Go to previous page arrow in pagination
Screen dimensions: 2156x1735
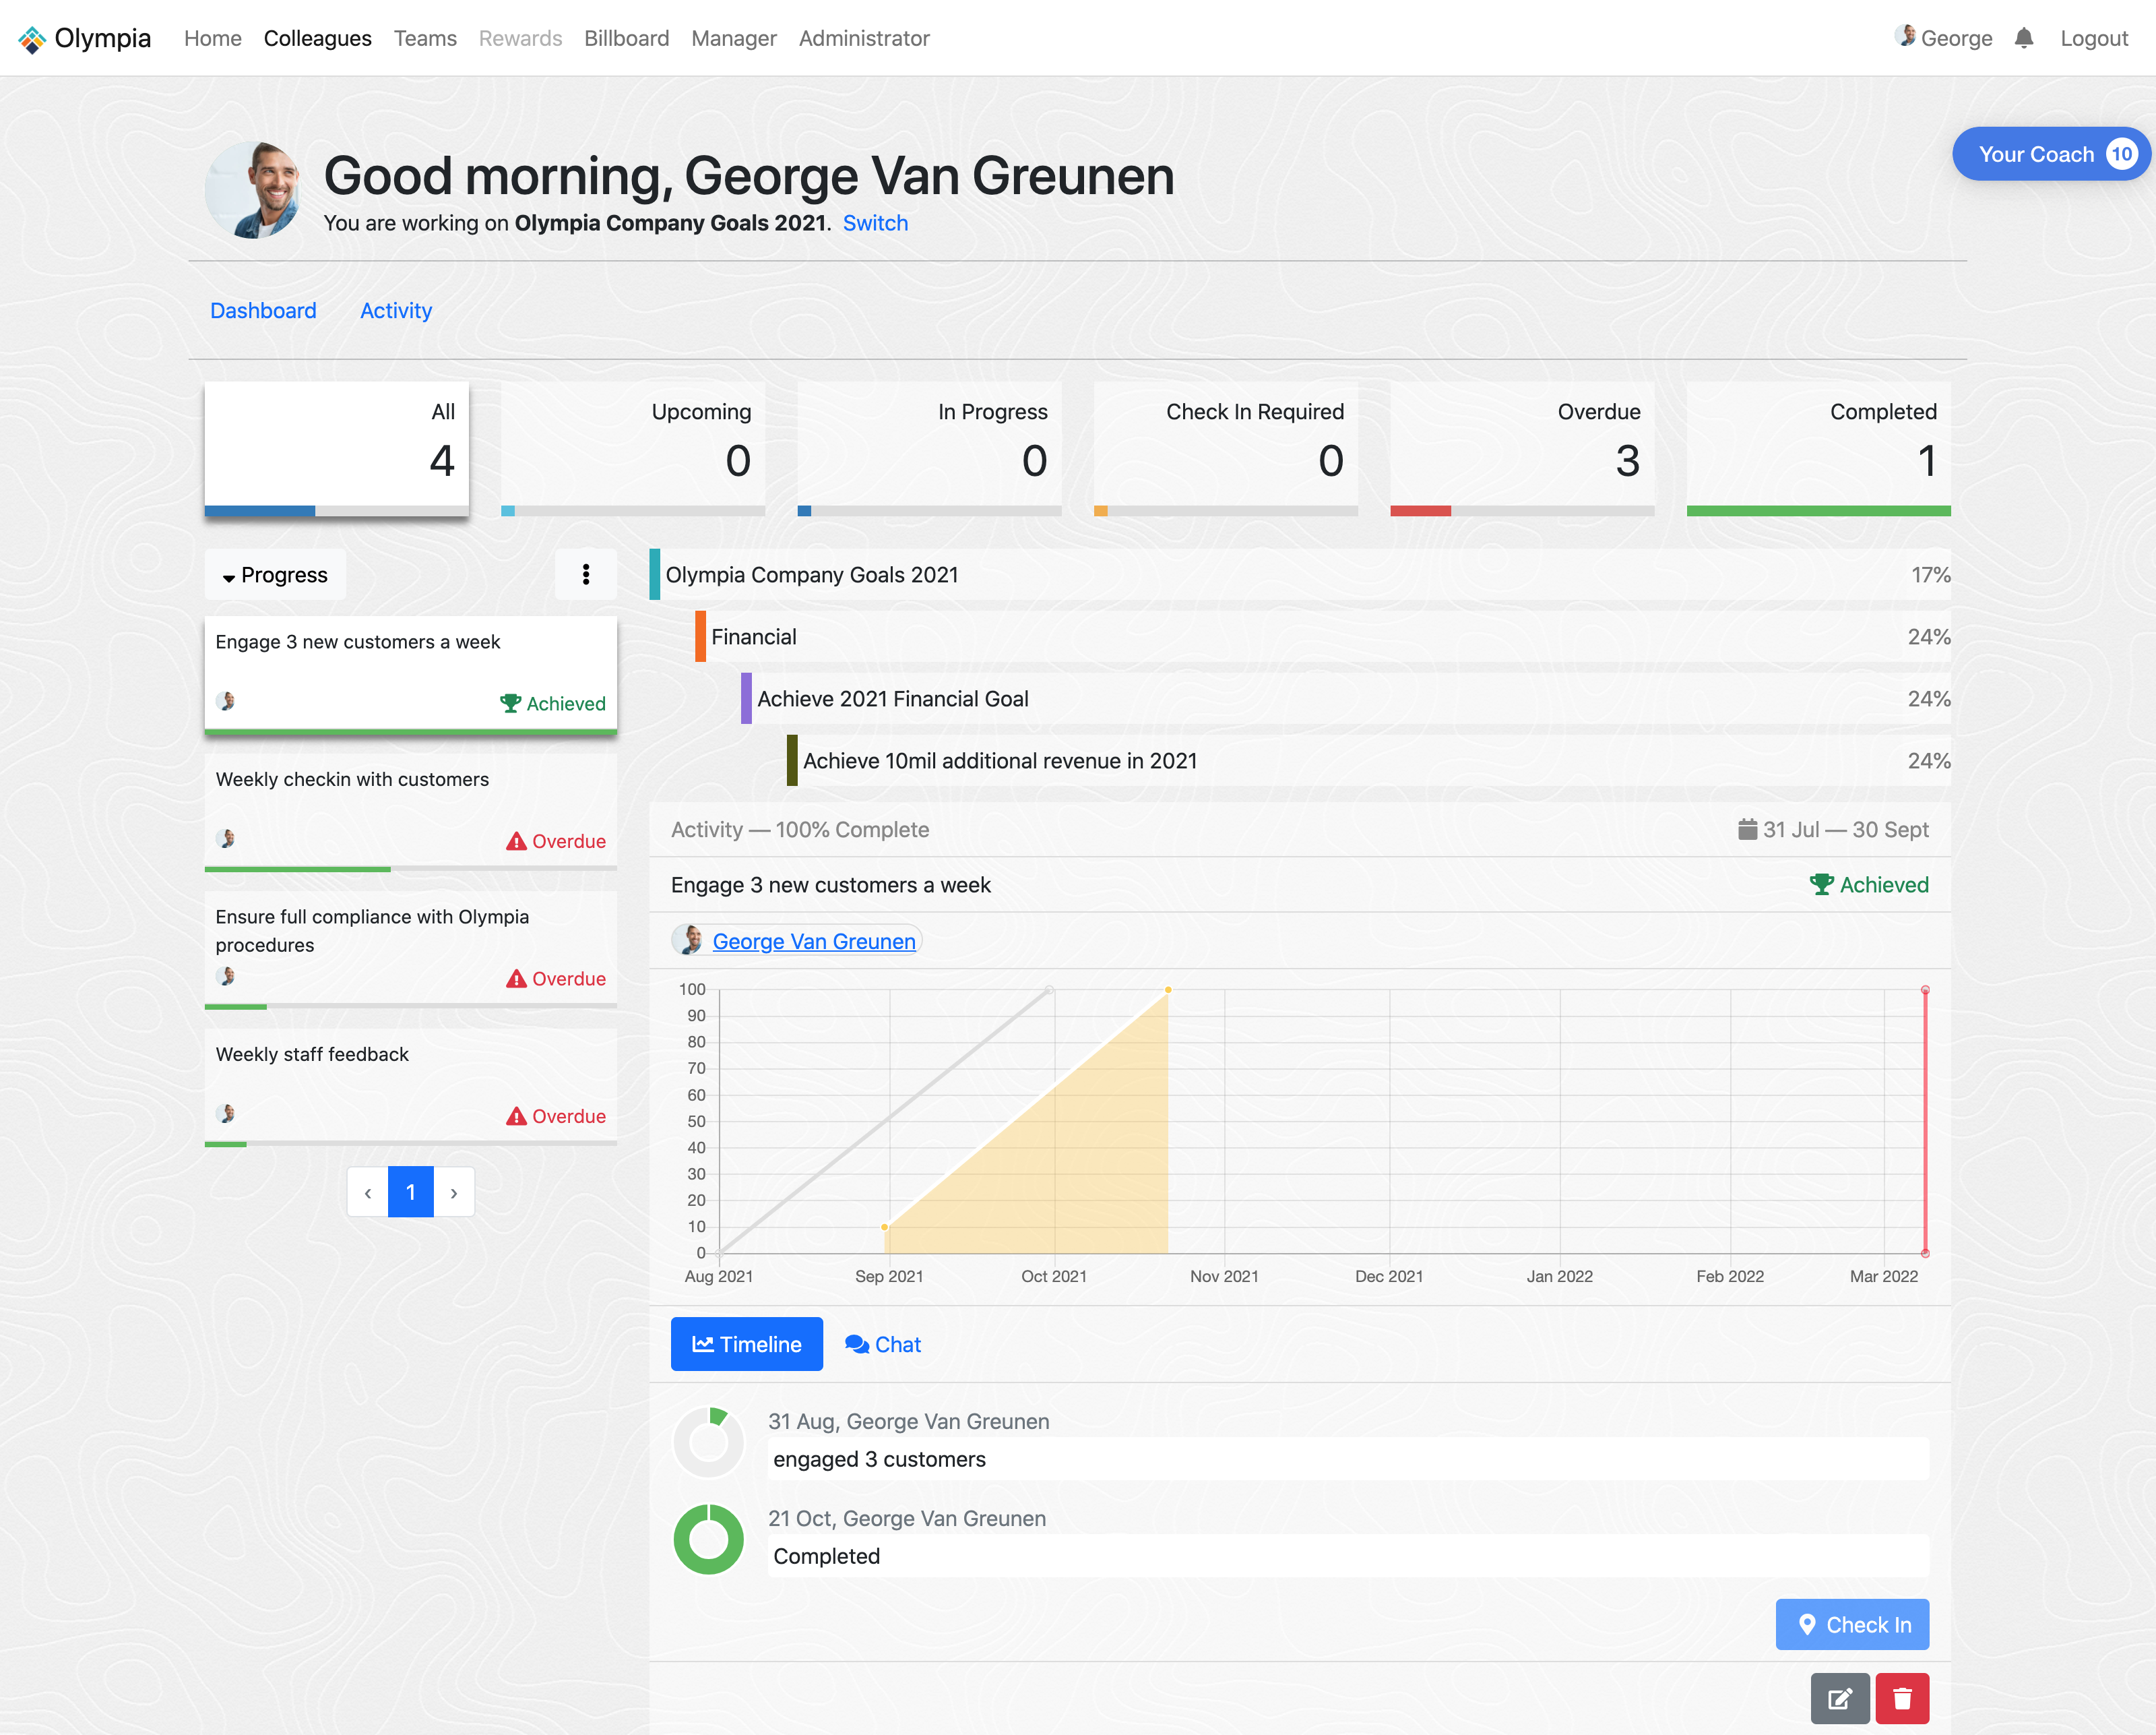[367, 1192]
